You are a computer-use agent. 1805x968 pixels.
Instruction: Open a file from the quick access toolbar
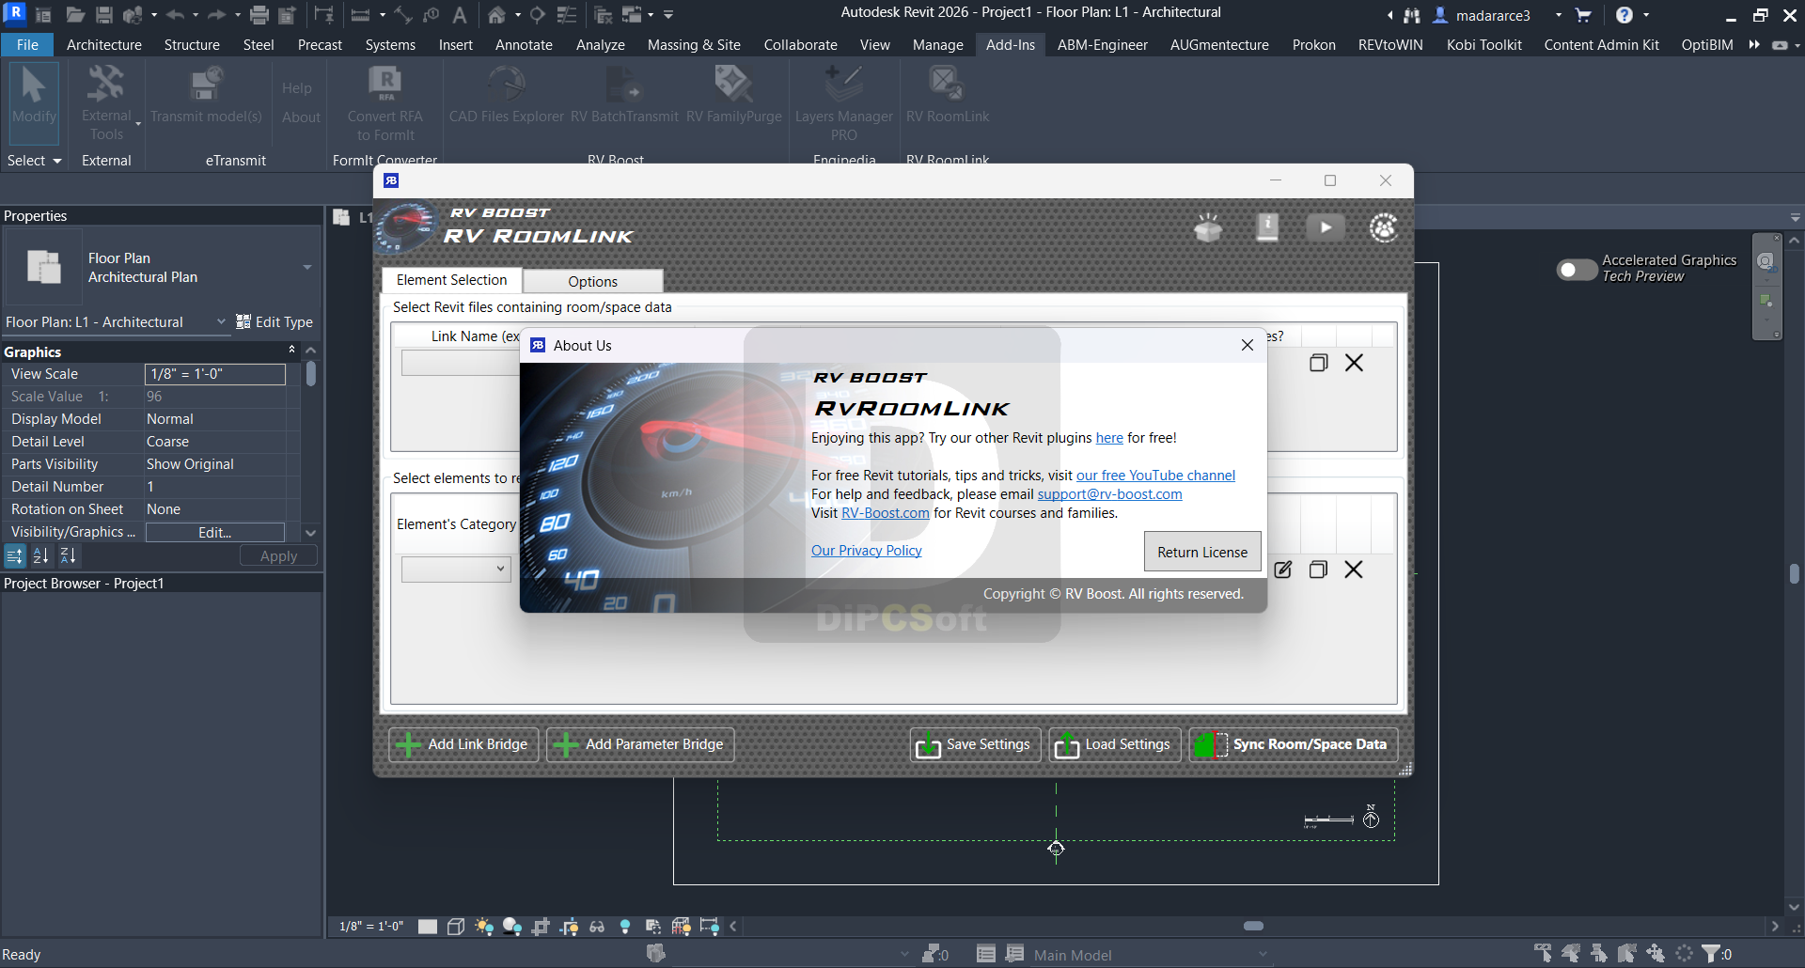[x=75, y=15]
